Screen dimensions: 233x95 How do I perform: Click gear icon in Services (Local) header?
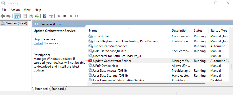(37, 24)
